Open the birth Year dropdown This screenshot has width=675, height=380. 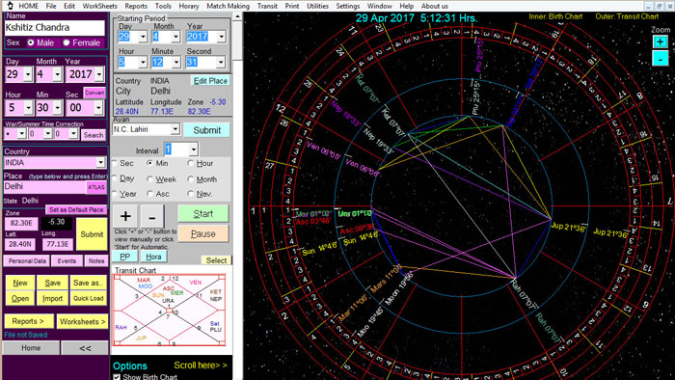point(99,74)
